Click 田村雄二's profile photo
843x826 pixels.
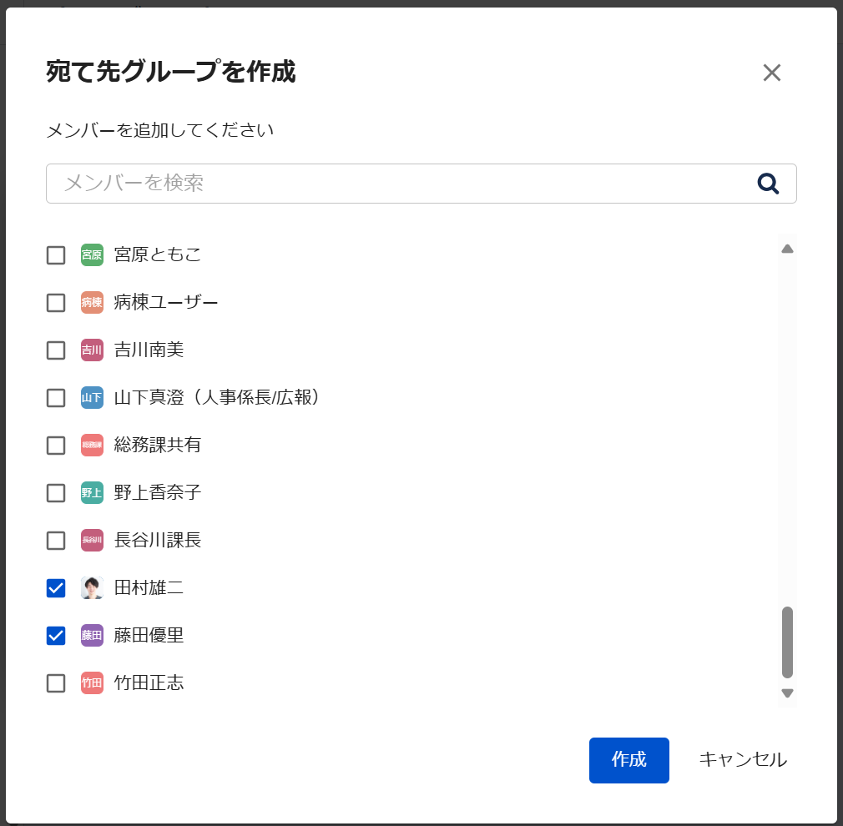[92, 588]
